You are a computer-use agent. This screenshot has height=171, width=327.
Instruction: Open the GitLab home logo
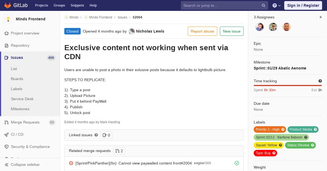[x=16, y=5]
